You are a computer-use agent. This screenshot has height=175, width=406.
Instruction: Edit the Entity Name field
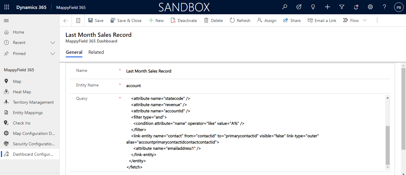click(x=258, y=86)
